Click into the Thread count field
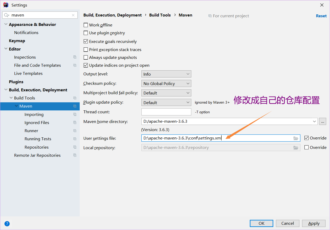Image resolution: width=330 pixels, height=230 pixels. (x=166, y=112)
